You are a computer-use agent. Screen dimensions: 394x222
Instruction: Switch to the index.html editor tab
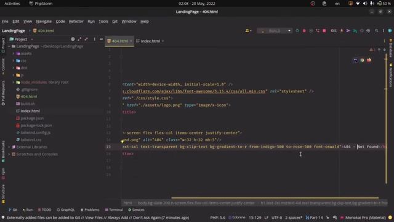pos(150,41)
